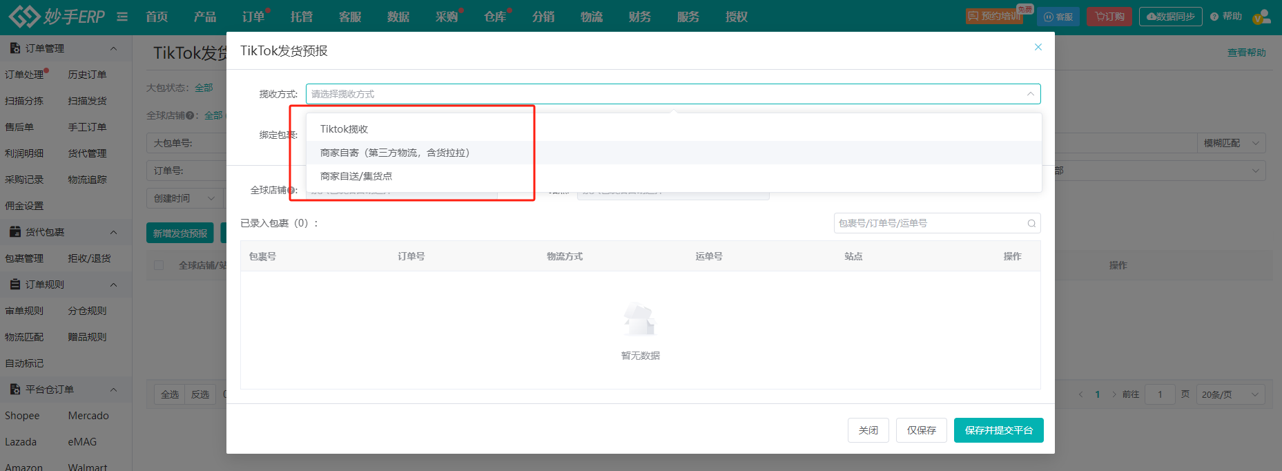The image size is (1282, 471).
Task: Open the 财务 top menu
Action: 639,17
